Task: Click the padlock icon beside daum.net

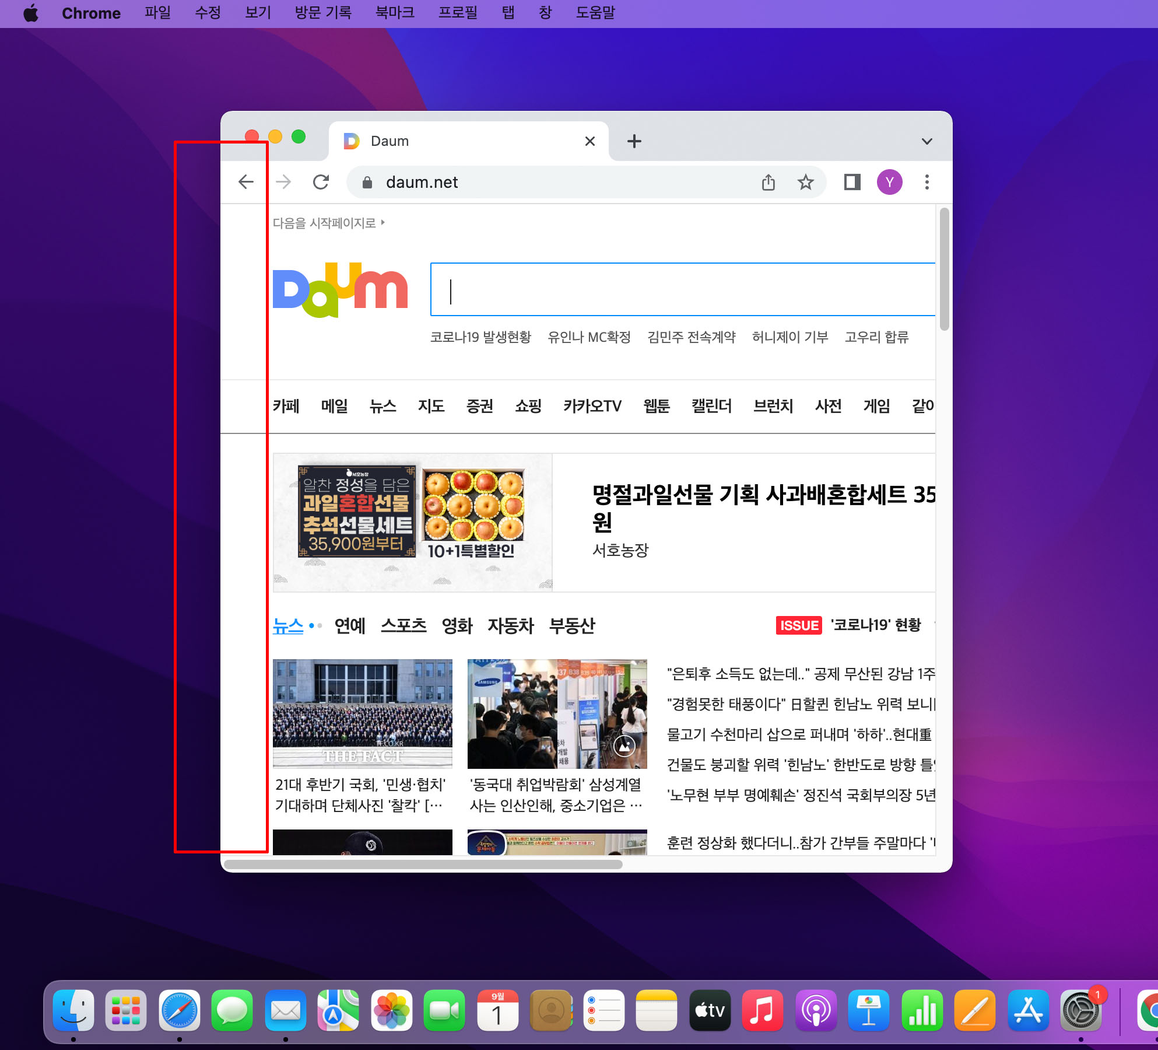Action: pyautogui.click(x=367, y=183)
